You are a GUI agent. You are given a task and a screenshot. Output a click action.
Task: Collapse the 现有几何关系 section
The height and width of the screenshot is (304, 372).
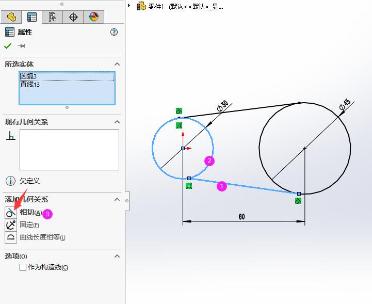(x=117, y=122)
